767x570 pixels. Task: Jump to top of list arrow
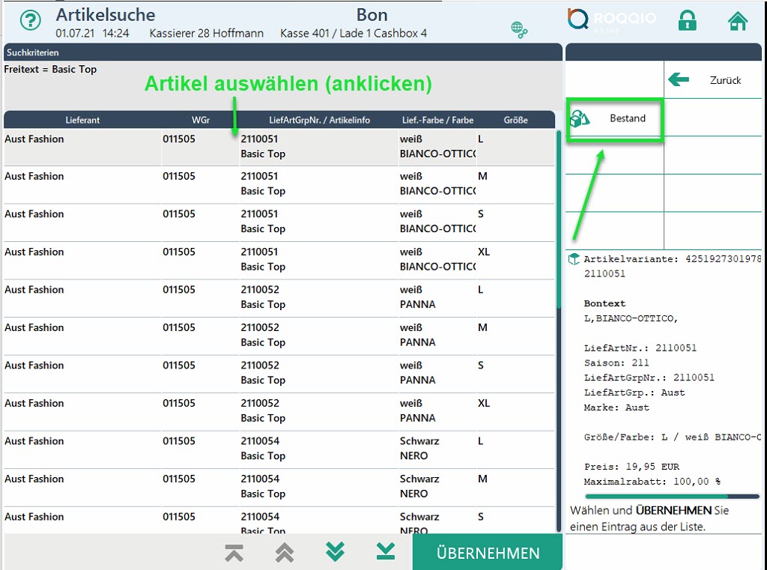234,553
